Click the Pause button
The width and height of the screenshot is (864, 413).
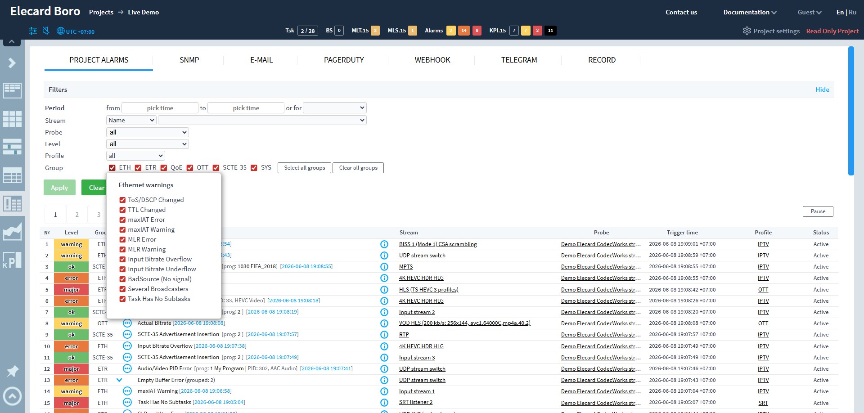coord(818,211)
